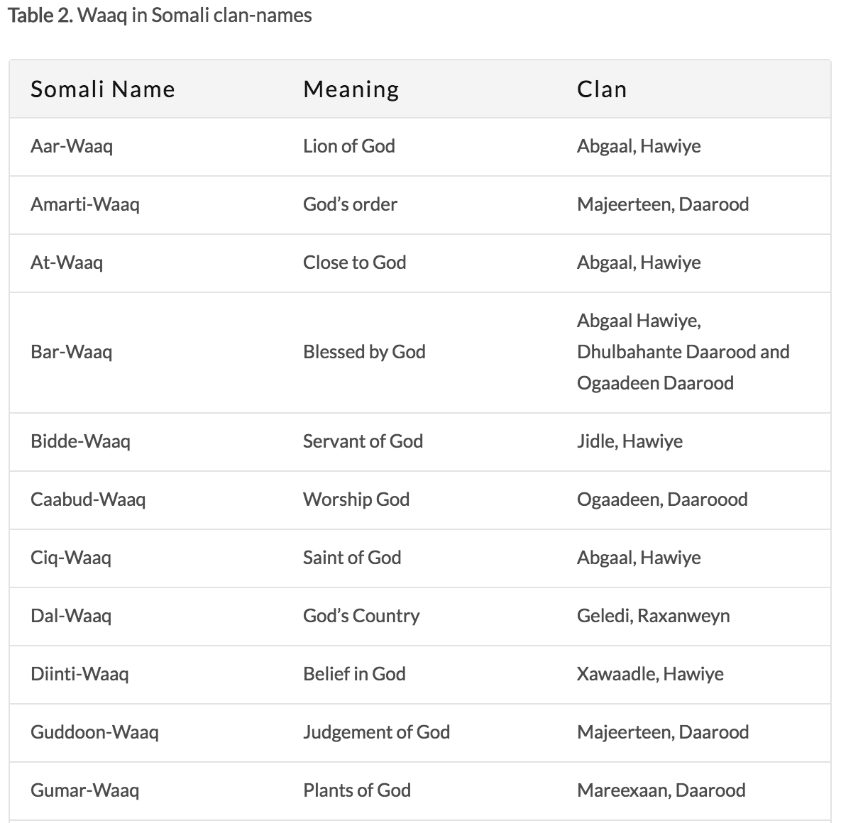This screenshot has width=863, height=823.
Task: Click the "Xawaadle, Hawiye" clan cell
Action: pos(650,674)
